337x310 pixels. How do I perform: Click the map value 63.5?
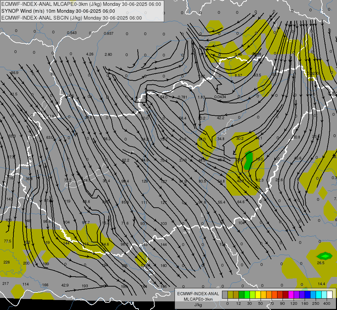257,75
